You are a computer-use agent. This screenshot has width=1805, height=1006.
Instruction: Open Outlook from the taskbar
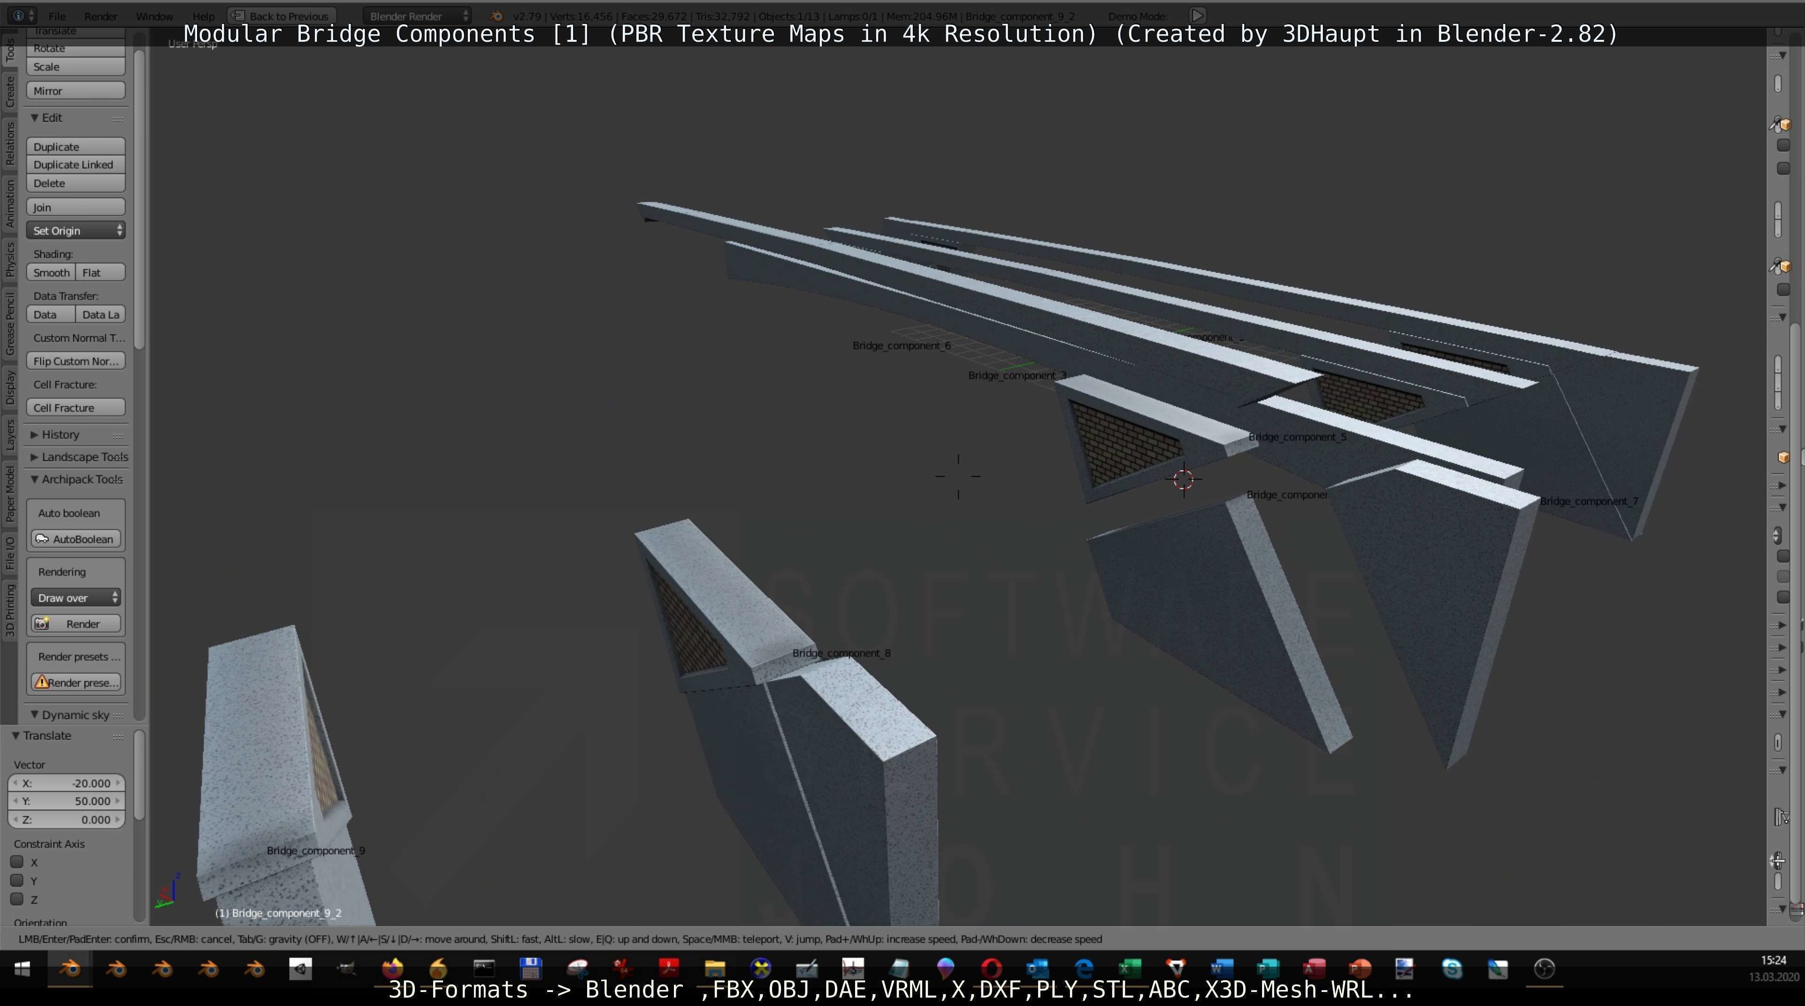(1037, 969)
